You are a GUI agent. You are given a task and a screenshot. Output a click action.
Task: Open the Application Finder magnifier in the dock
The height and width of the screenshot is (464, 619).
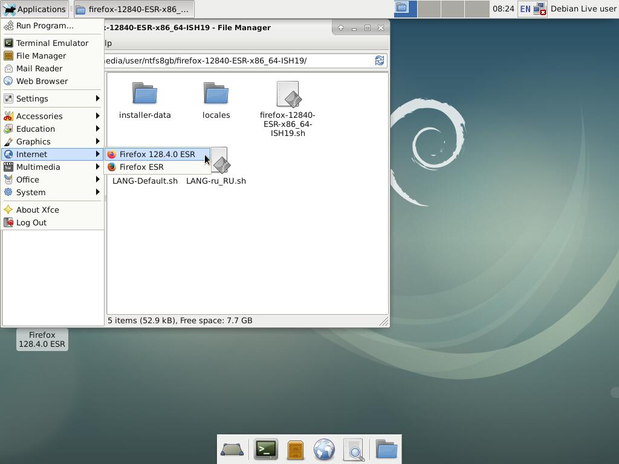point(354,449)
